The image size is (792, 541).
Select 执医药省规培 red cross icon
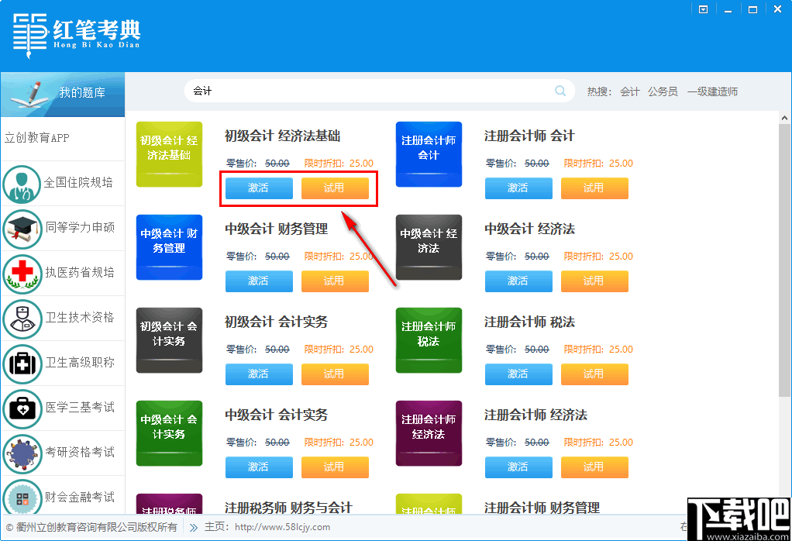(22, 274)
